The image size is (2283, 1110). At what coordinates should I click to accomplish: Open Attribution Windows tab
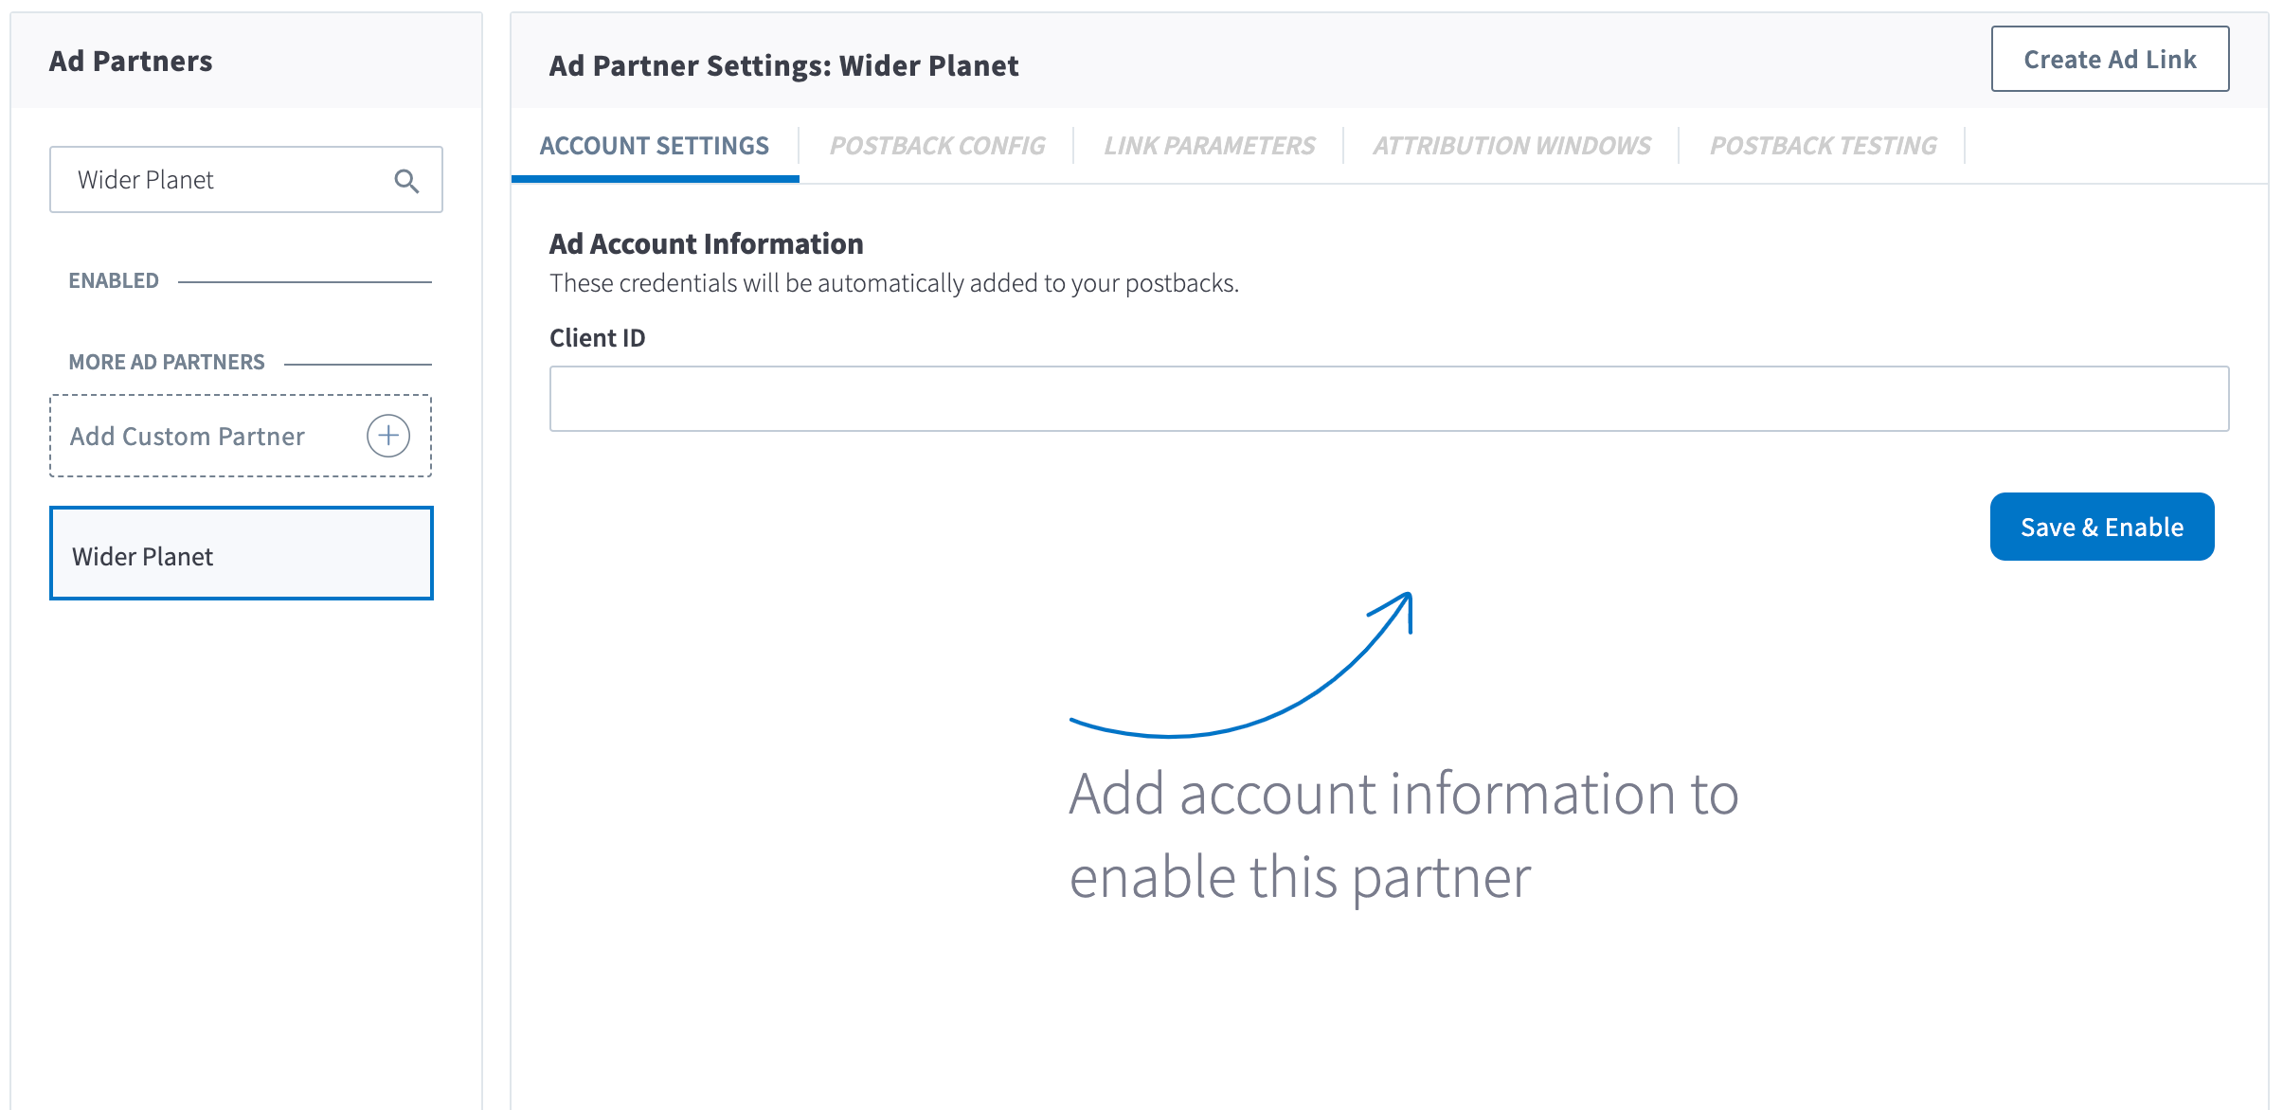1511,146
